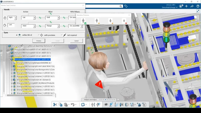
Task: Select the first manikin posture with green check
Action: pyautogui.click(x=83, y=21)
